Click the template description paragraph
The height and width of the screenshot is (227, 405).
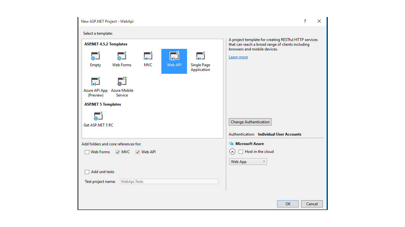coord(273,44)
